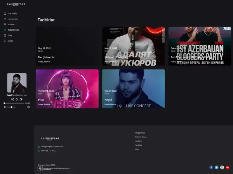Click the footer phone icon

(39, 151)
